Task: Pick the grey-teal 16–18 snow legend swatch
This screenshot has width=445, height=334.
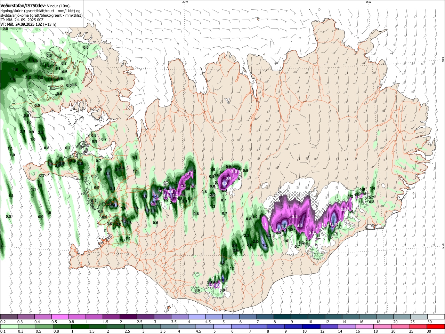Action: pos(368,317)
